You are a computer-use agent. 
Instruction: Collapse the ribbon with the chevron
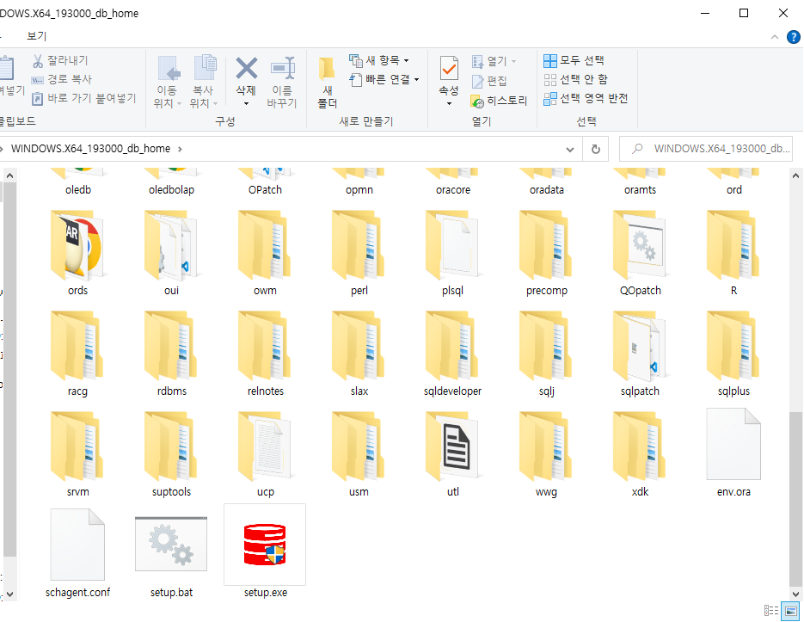(775, 37)
